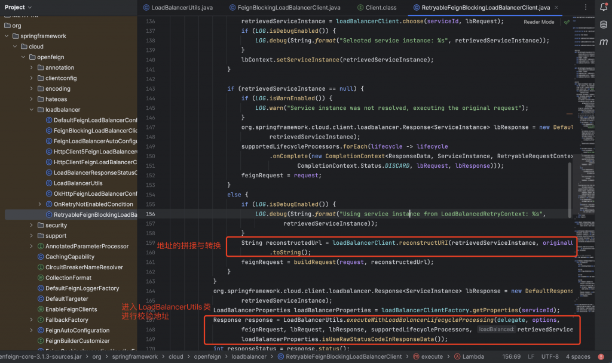The height and width of the screenshot is (363, 612).
Task: Open caret position 156:69 go-to-line
Action: pos(512,357)
